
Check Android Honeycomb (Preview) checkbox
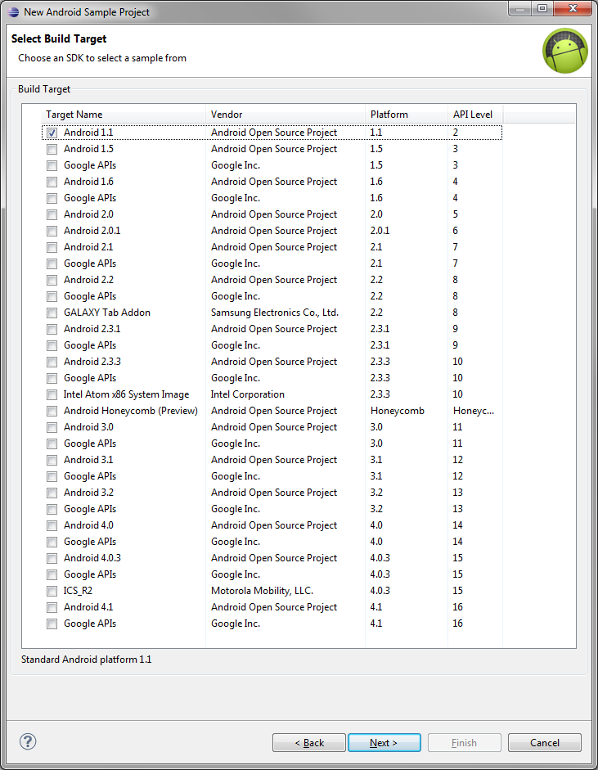point(52,411)
